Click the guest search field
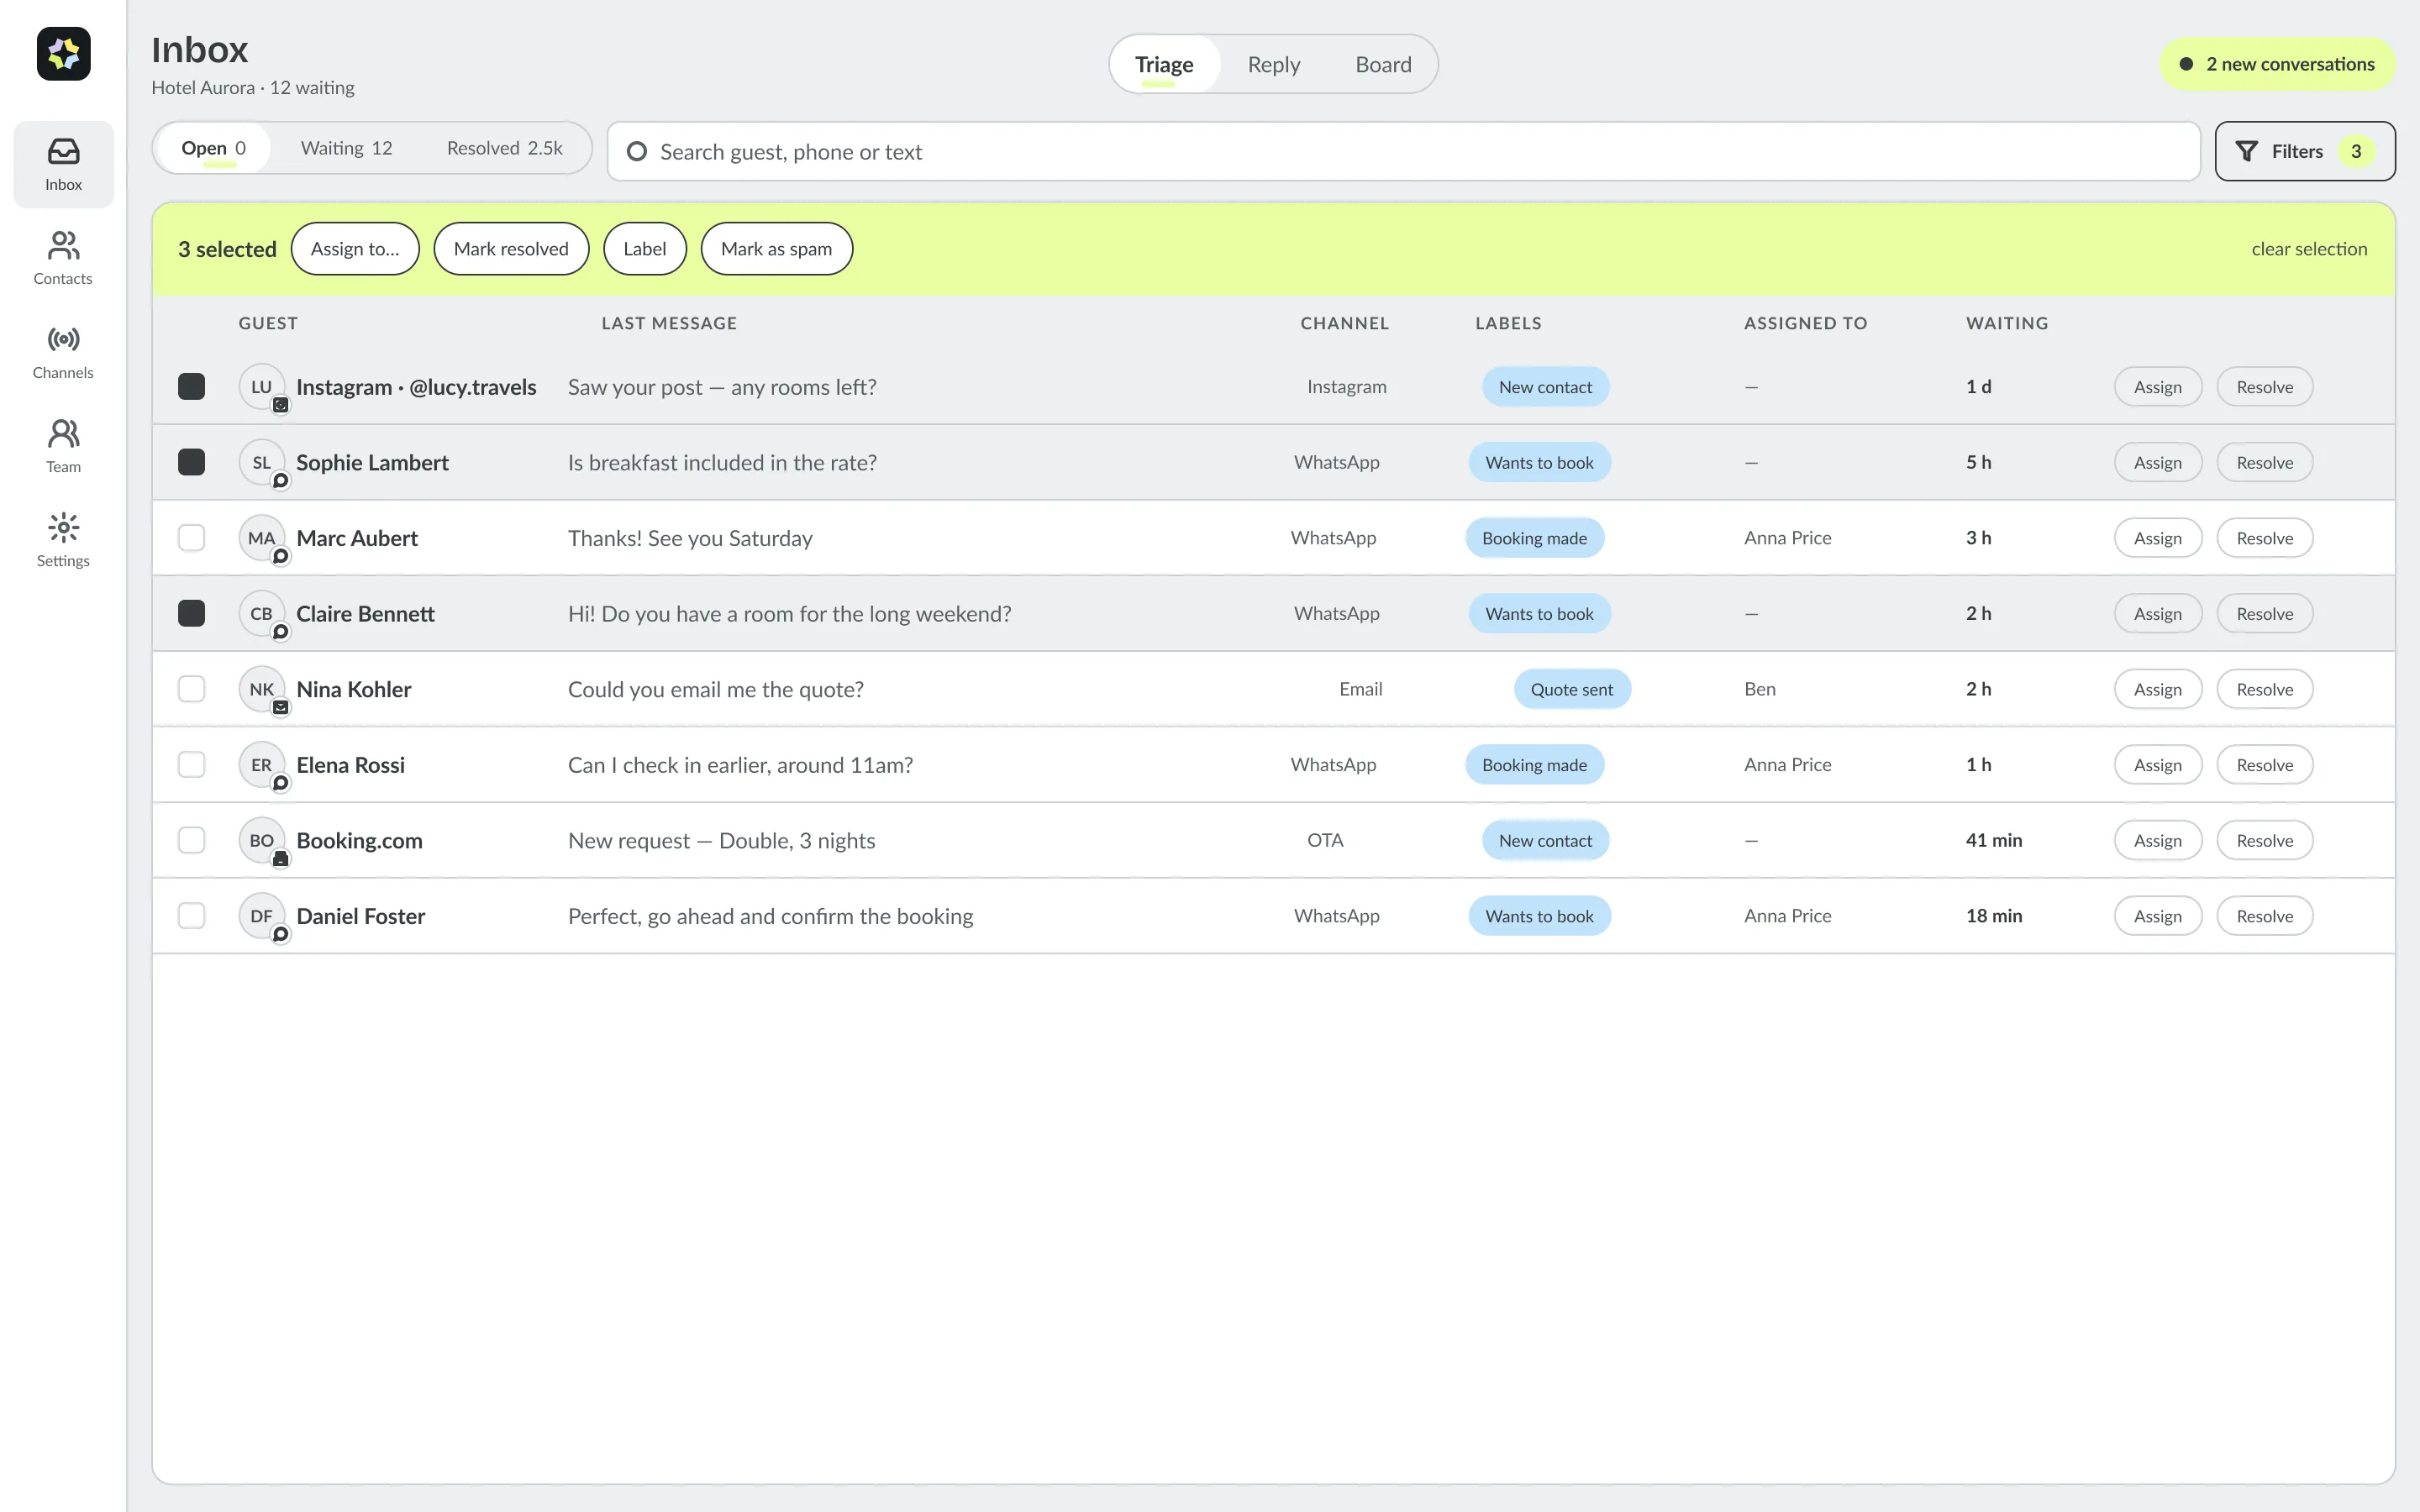Screen dimensions: 2420x1512 pos(1404,151)
